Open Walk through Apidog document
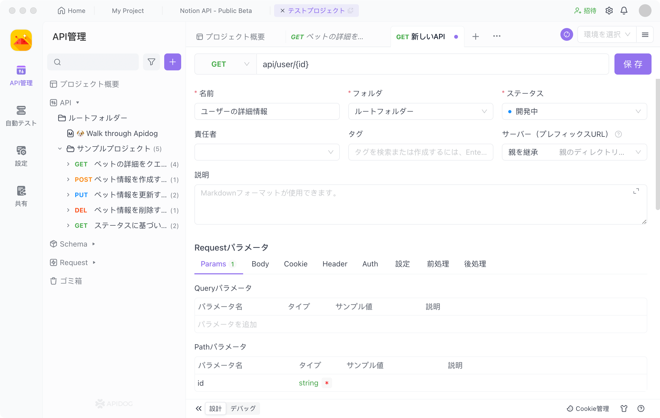 point(112,133)
